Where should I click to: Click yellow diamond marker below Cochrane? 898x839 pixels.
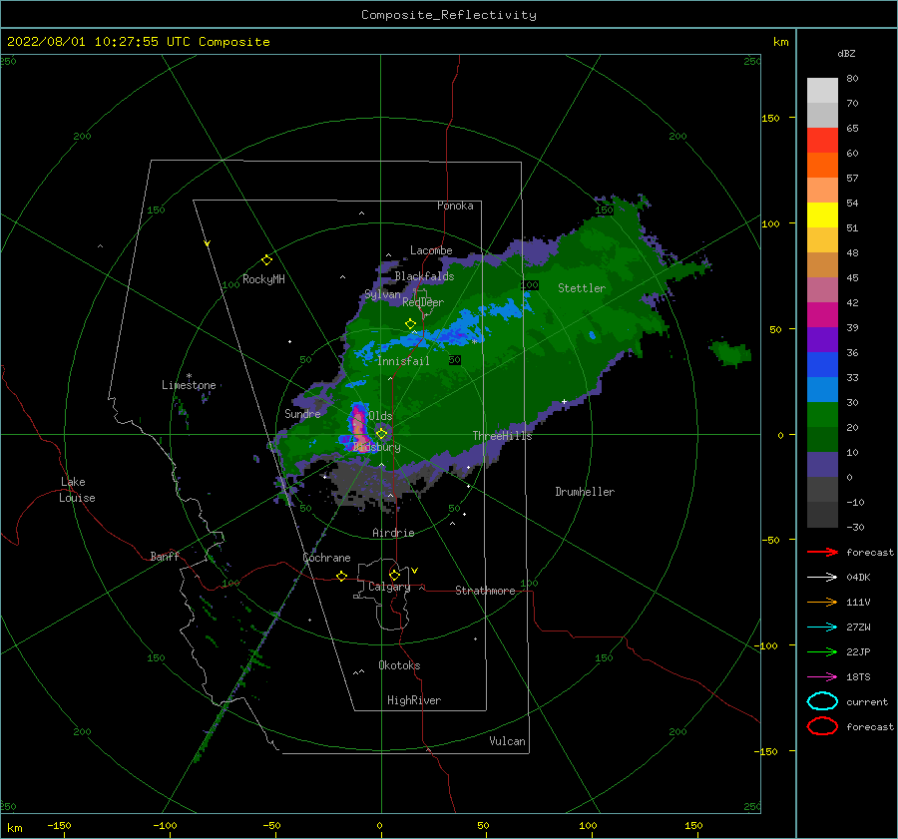click(341, 576)
